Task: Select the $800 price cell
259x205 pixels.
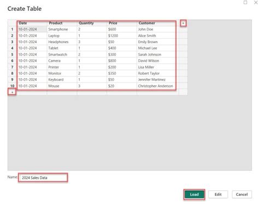Action: point(122,61)
